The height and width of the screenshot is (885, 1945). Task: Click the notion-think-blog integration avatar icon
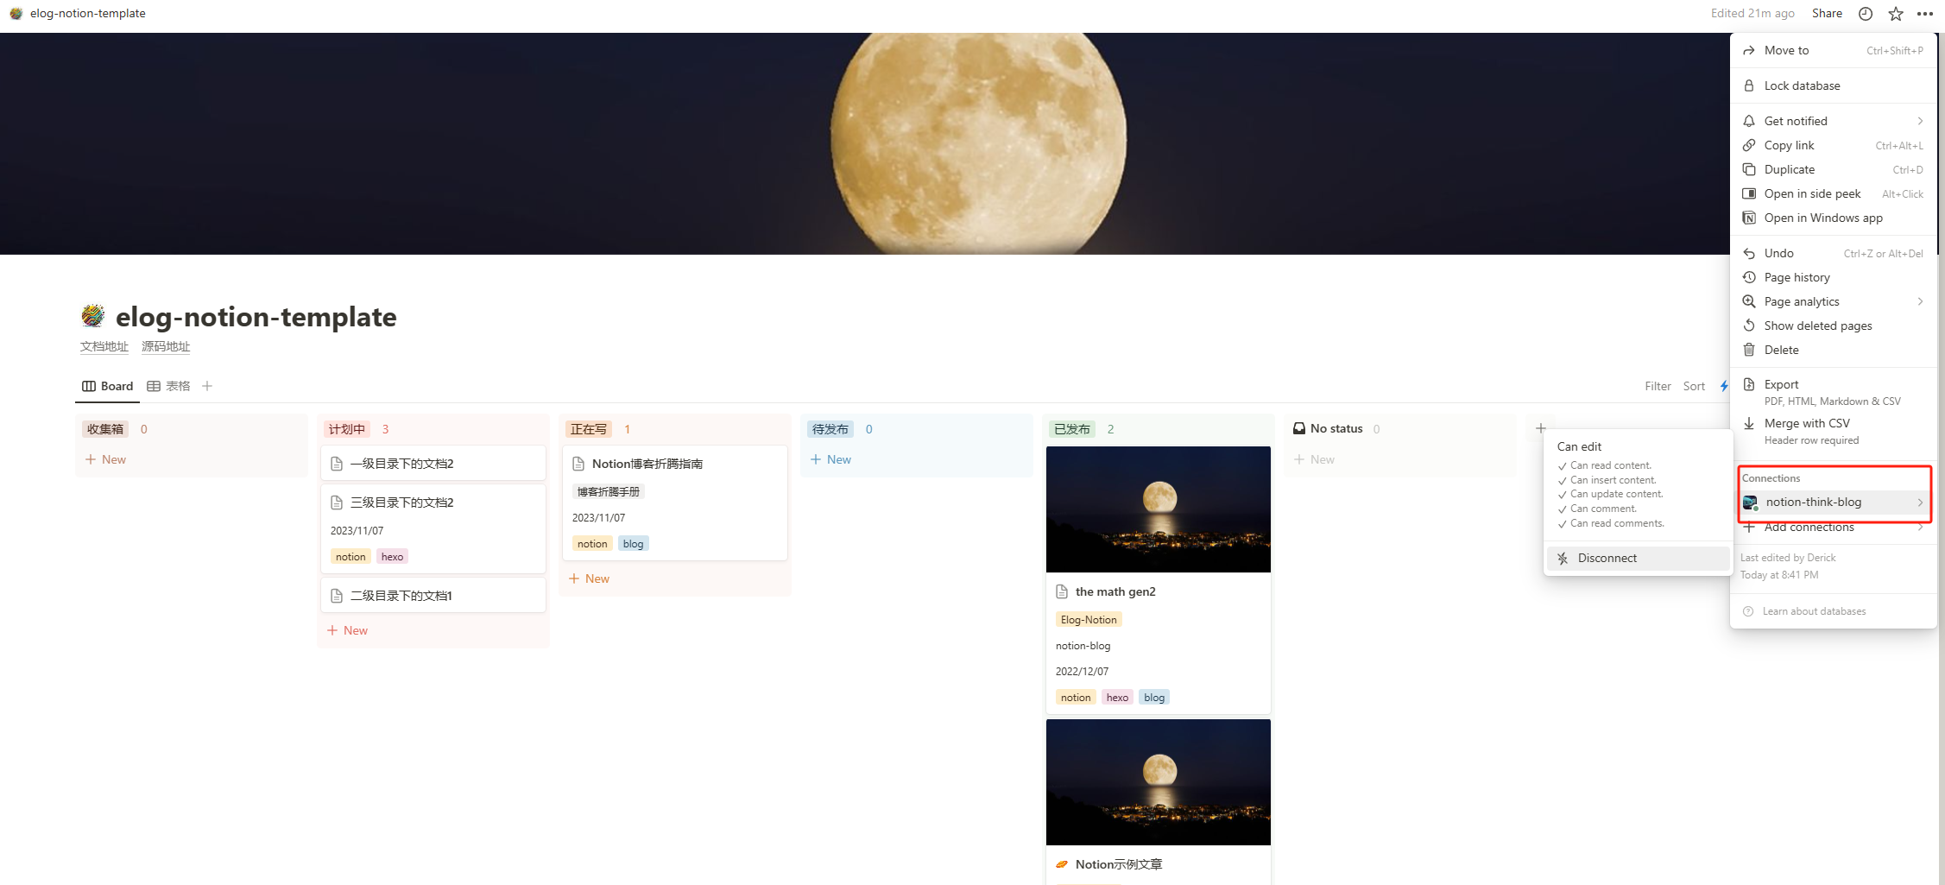1750,503
